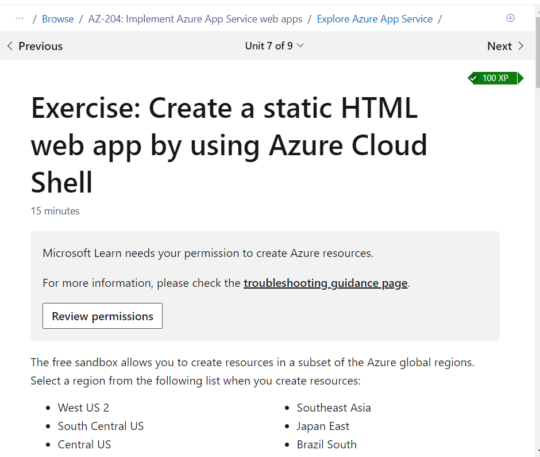Click the circular plus collection icon
Viewport: 540px width, 457px height.
point(510,18)
